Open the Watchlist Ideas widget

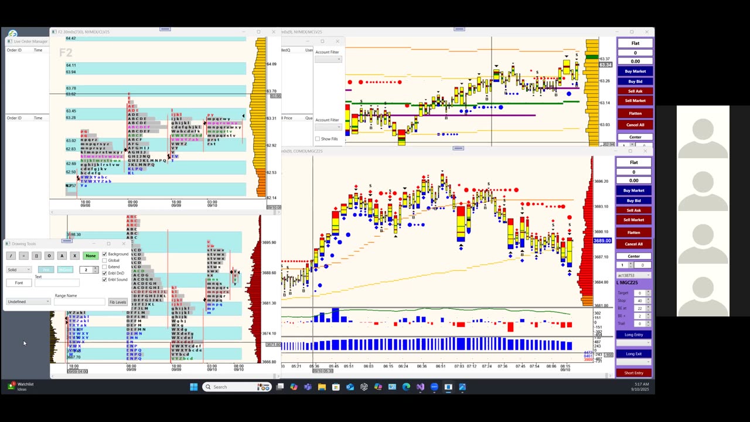[21, 386]
